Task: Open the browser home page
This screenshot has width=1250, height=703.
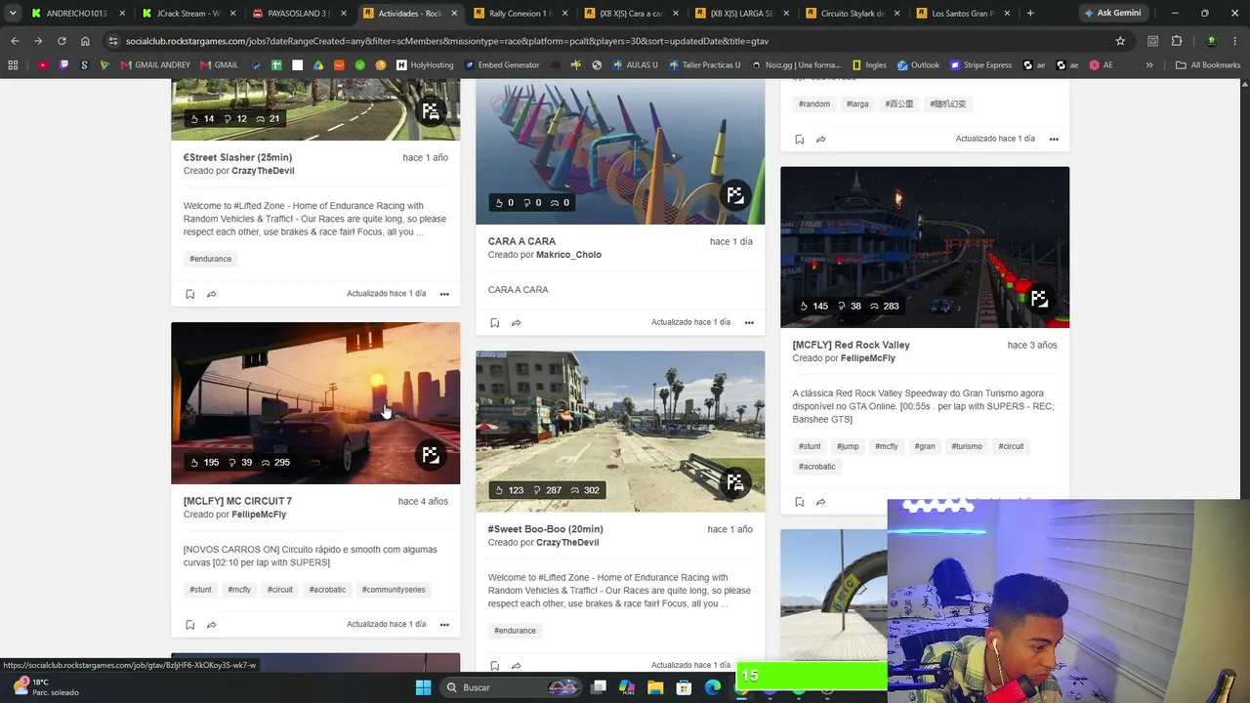Action: coord(85,41)
